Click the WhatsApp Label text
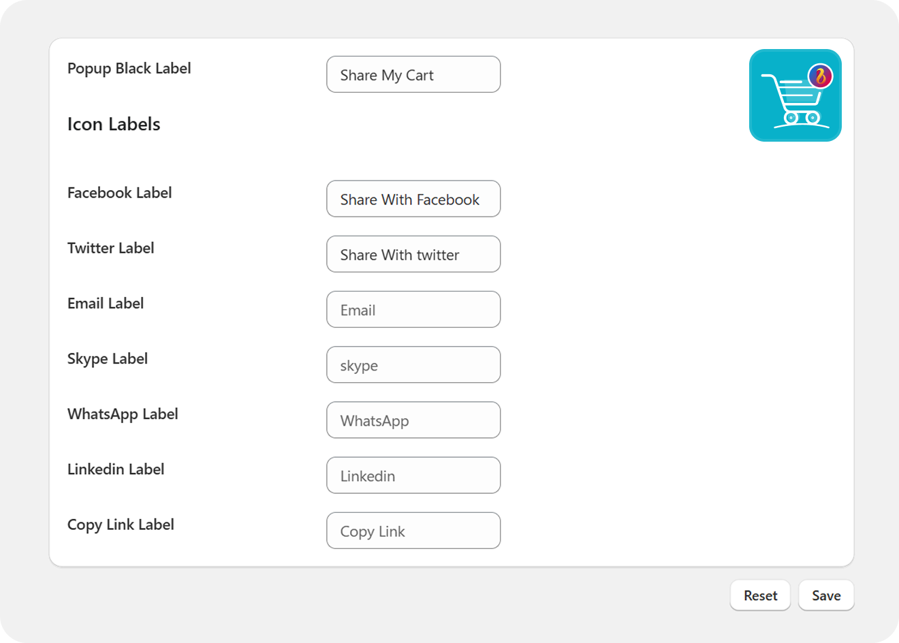Image resolution: width=899 pixels, height=643 pixels. (x=123, y=413)
